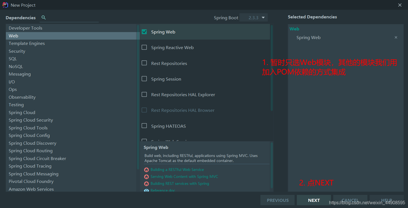The image size is (408, 208).
Task: Select Spring Cloud Circuit Breaker category
Action: [71, 158]
